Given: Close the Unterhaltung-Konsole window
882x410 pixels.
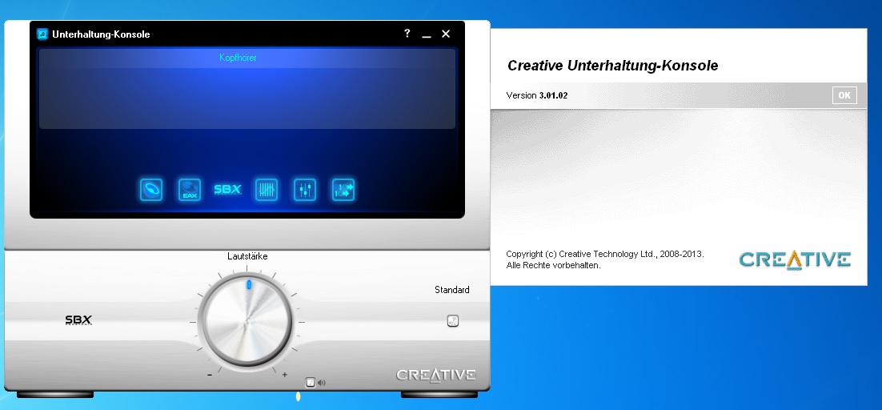Looking at the screenshot, I should (x=446, y=34).
